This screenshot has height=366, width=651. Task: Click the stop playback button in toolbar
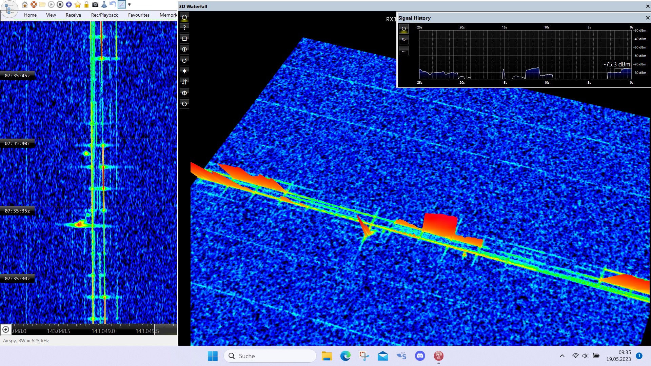pyautogui.click(x=60, y=4)
